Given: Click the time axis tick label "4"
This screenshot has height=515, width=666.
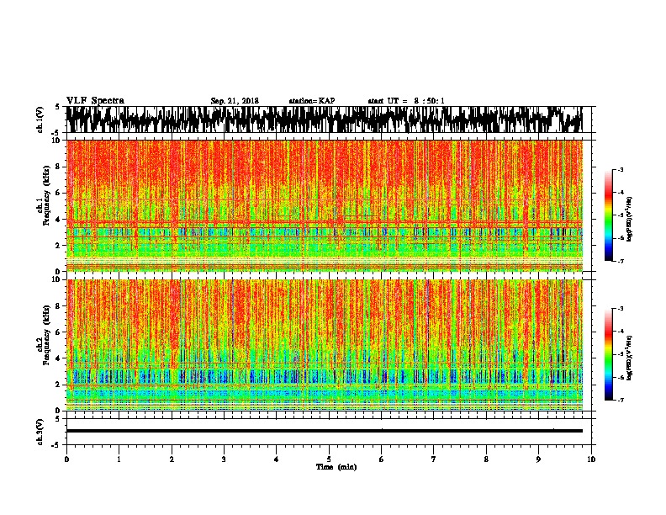Looking at the screenshot, I should point(277,459).
